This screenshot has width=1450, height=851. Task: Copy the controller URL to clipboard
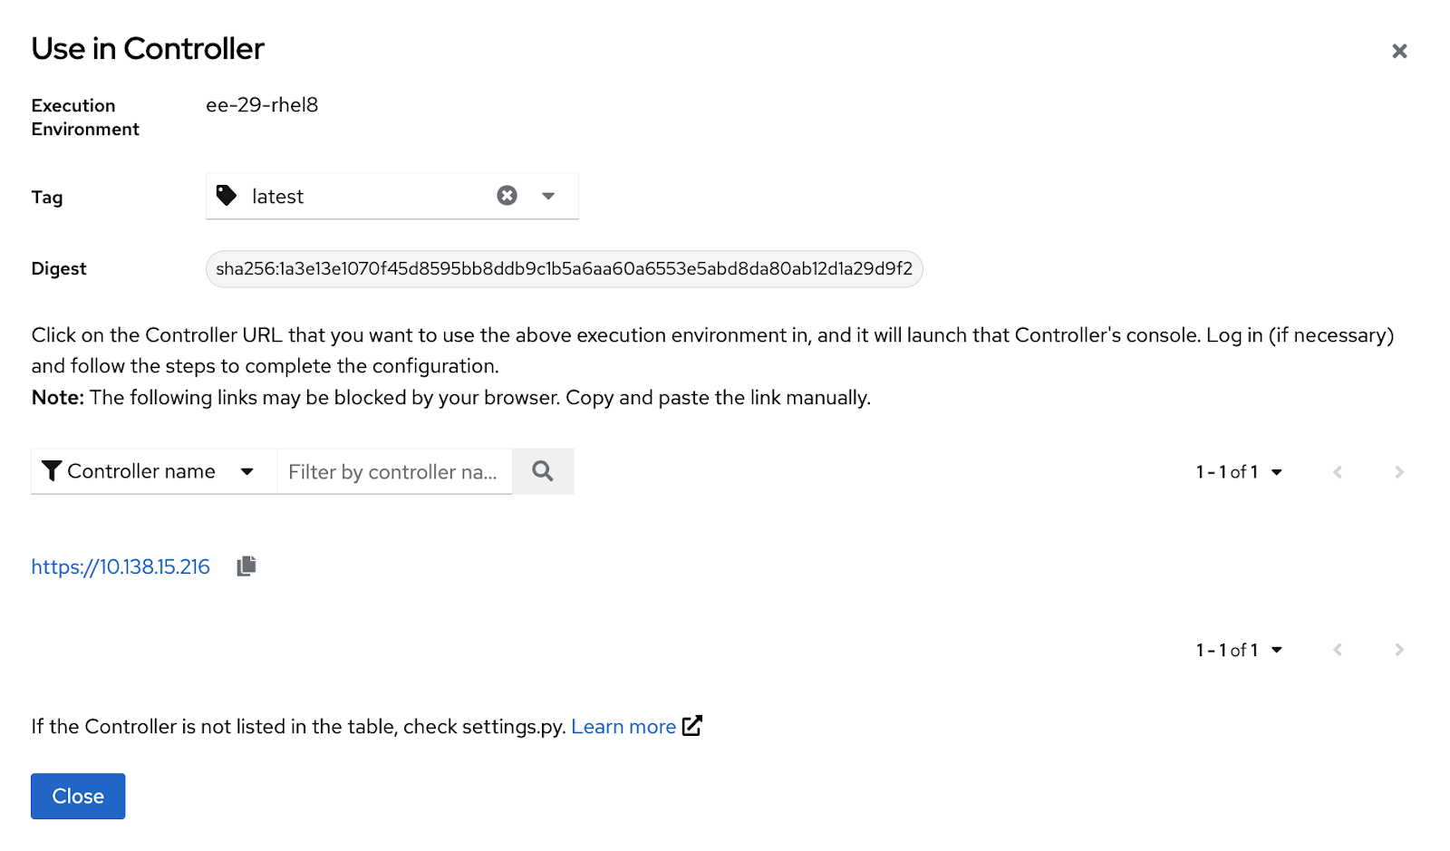pos(246,566)
